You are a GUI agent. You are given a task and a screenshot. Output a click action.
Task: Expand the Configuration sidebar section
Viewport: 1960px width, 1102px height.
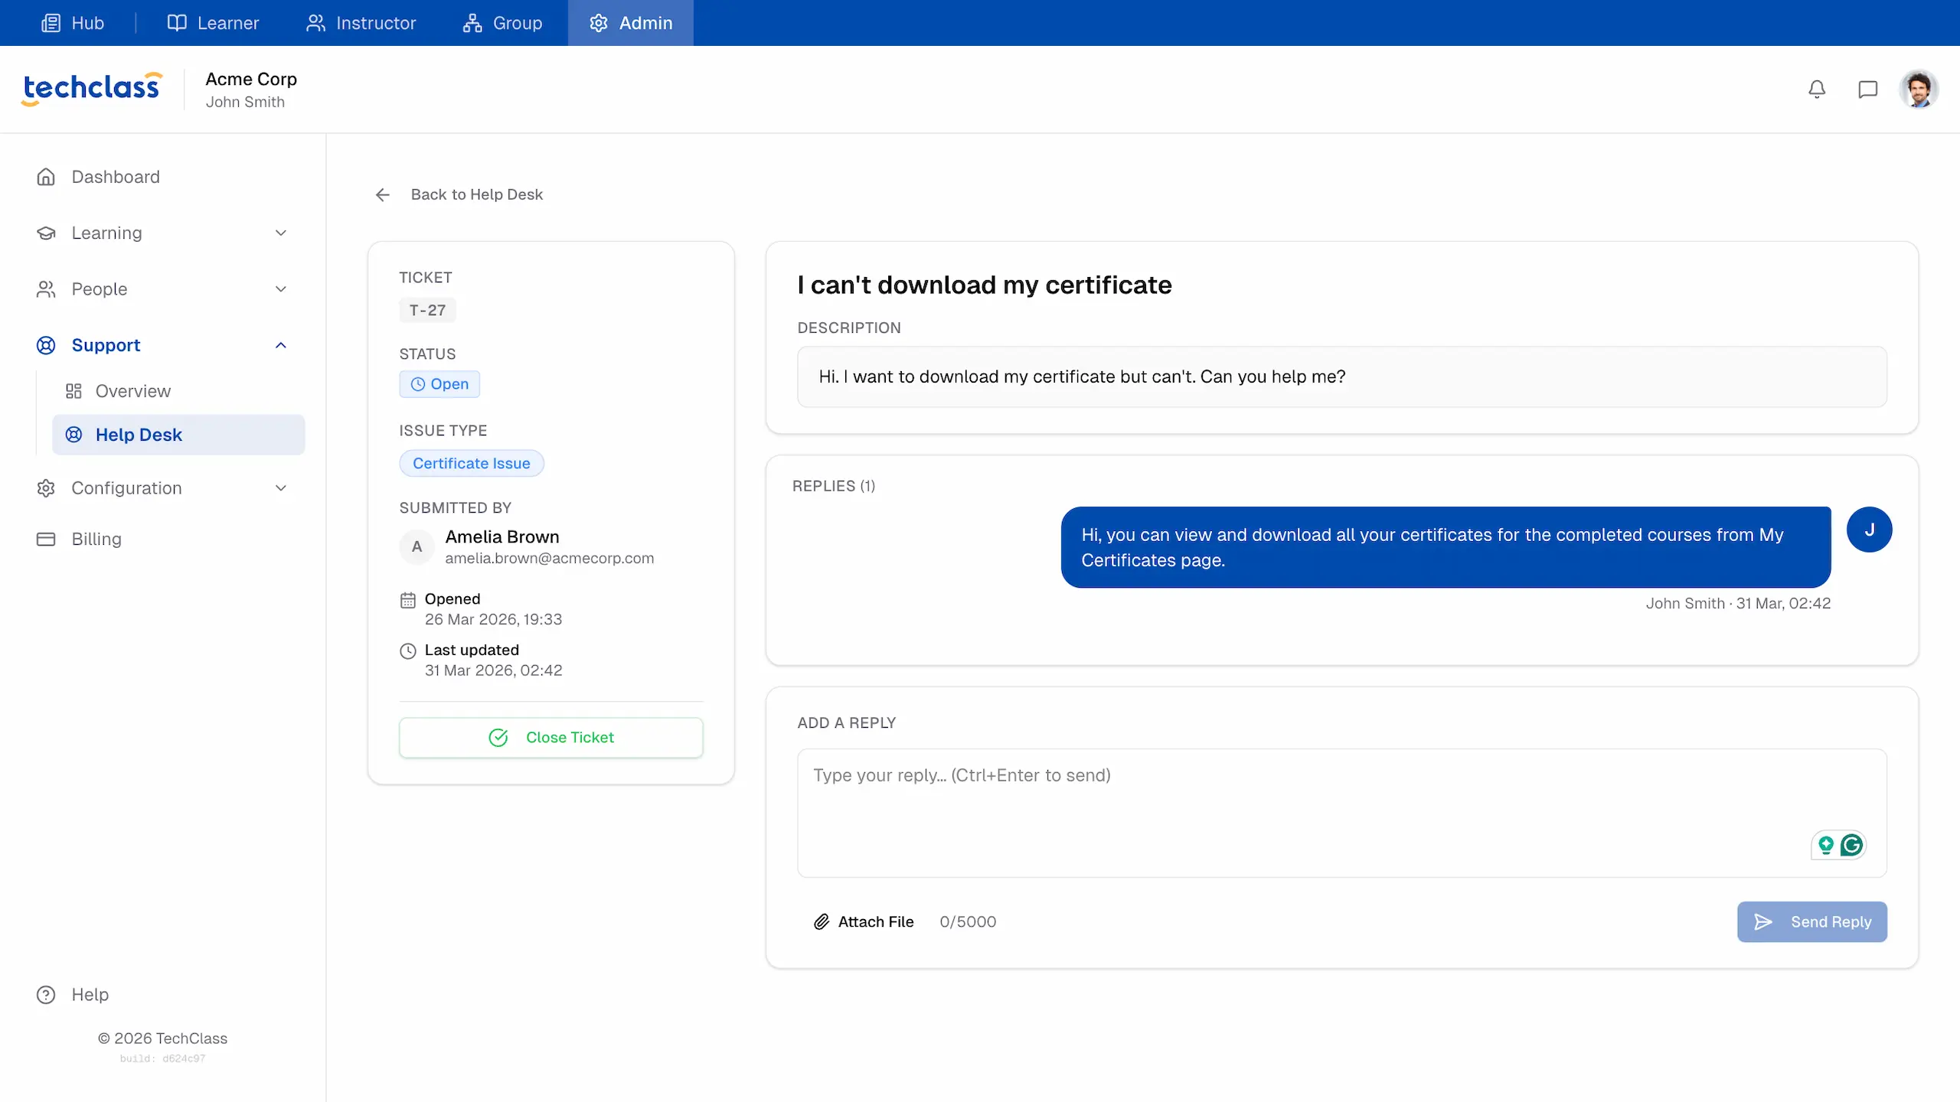[x=280, y=487]
